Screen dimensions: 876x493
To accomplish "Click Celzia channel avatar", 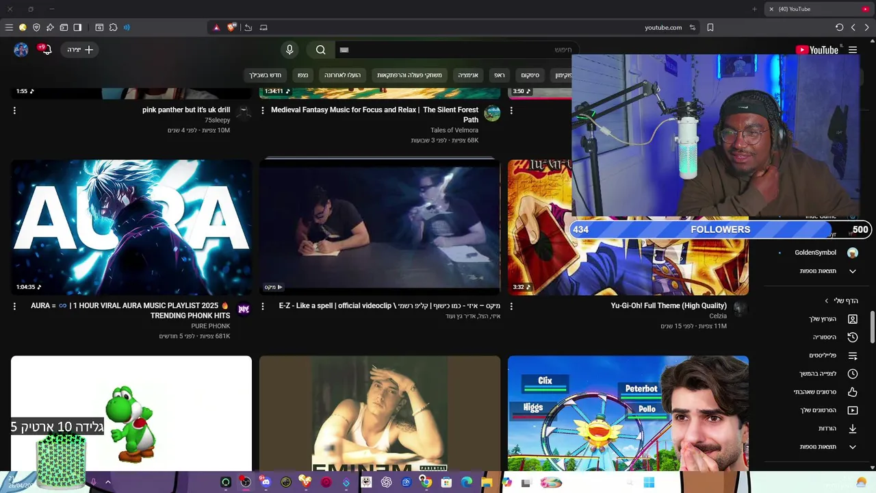I will [x=740, y=309].
